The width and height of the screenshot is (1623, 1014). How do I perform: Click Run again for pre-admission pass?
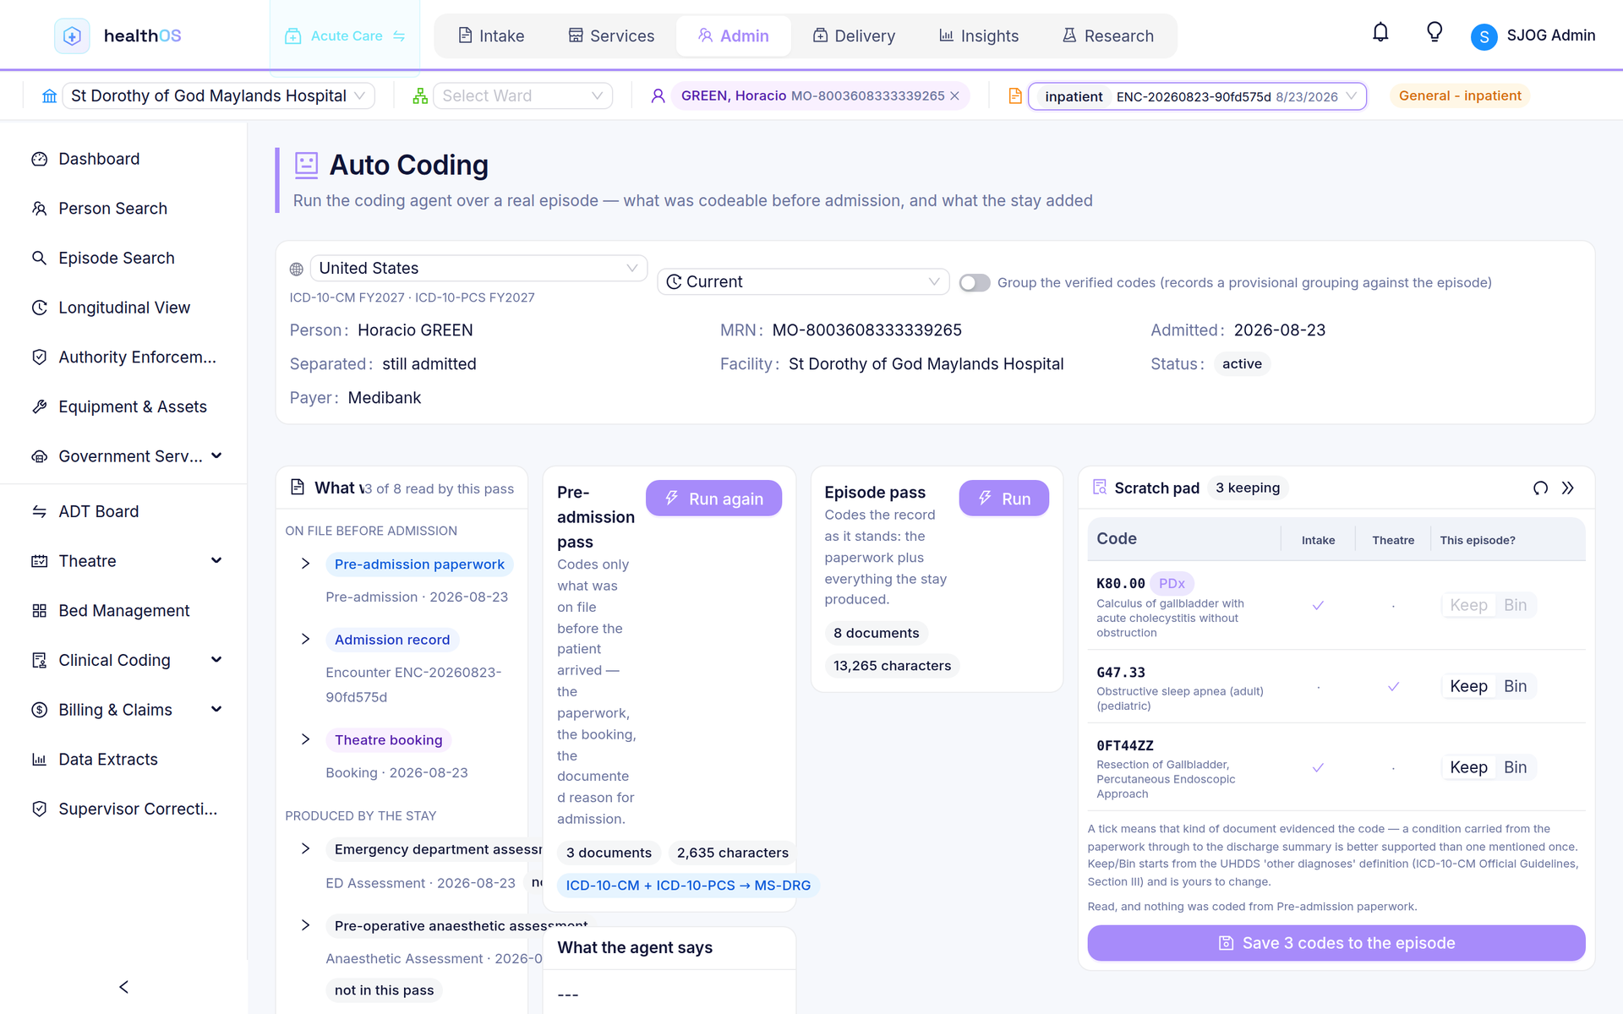713,499
